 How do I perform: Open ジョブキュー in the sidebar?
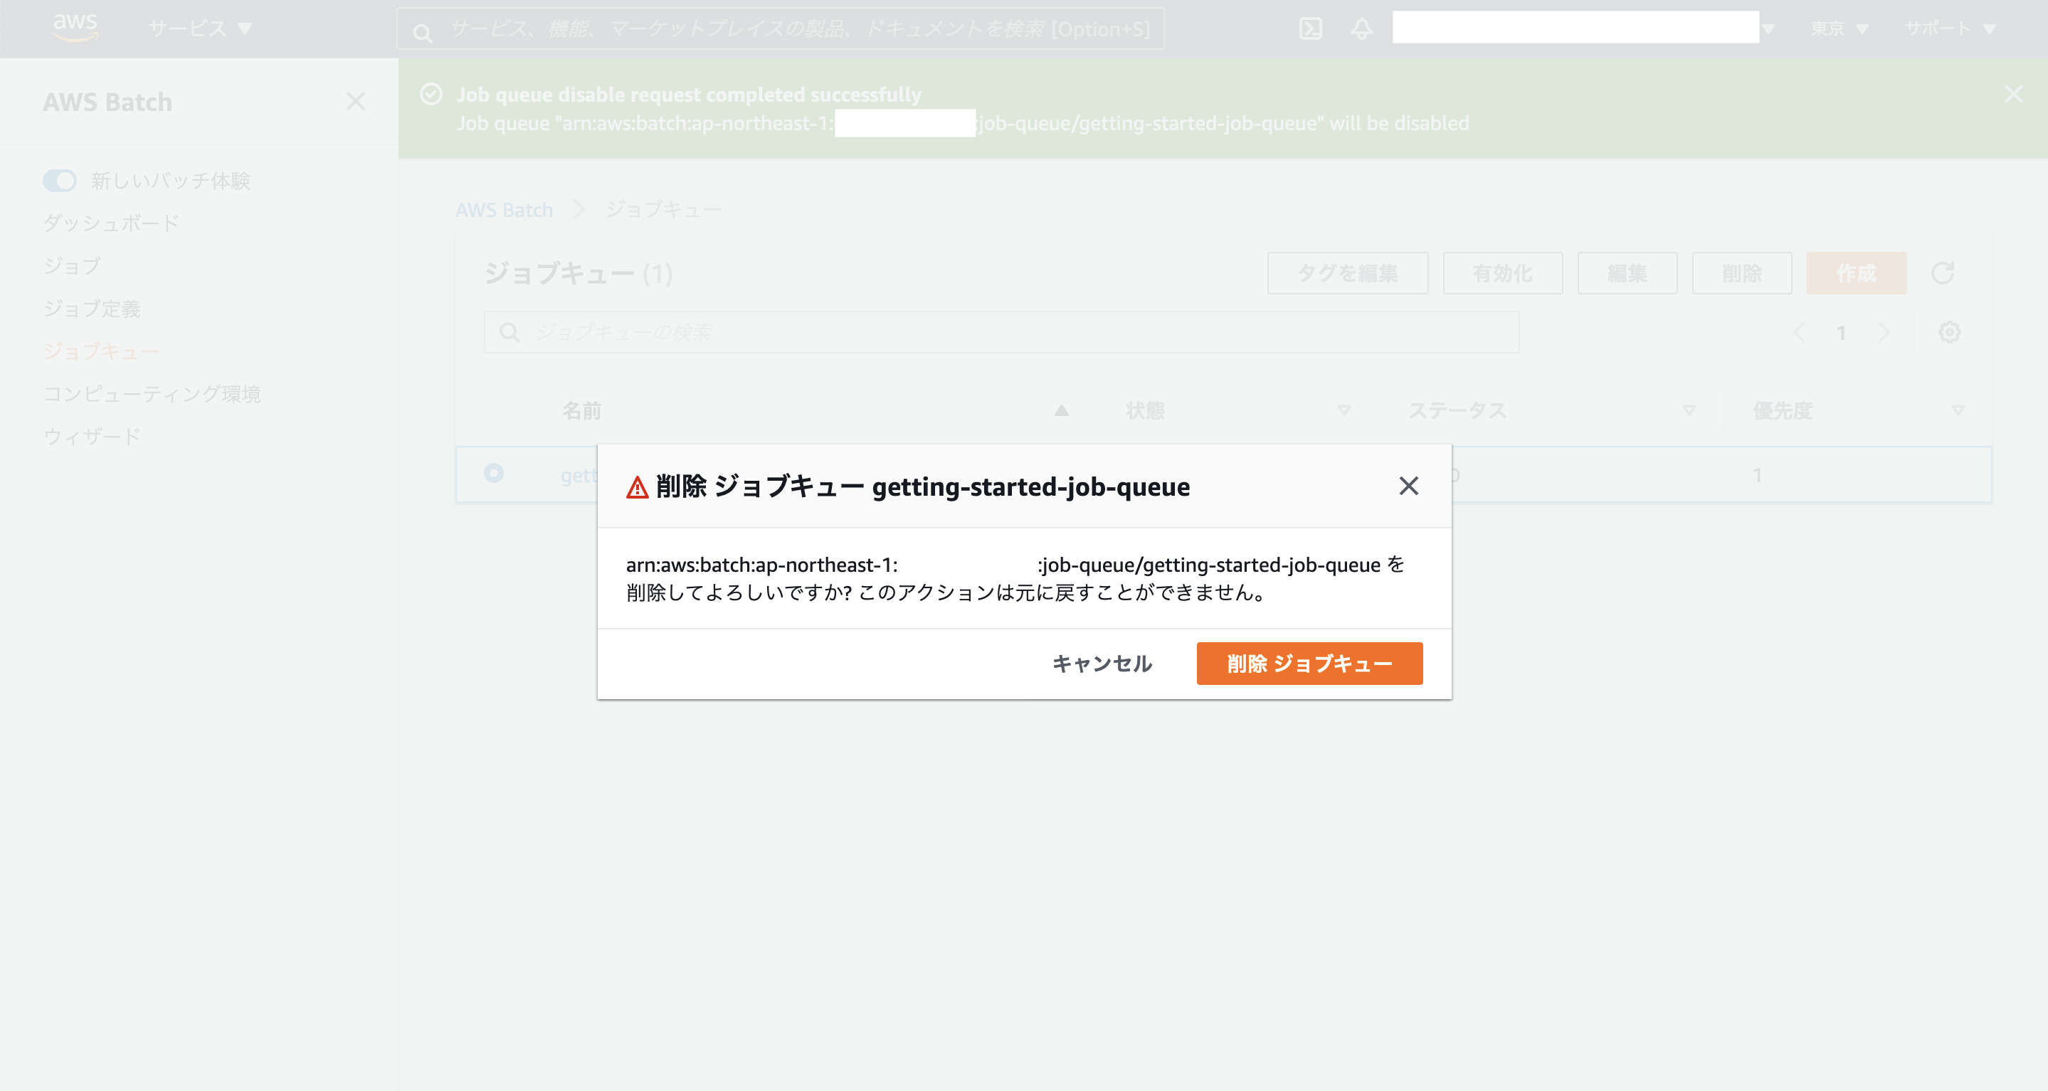(102, 351)
